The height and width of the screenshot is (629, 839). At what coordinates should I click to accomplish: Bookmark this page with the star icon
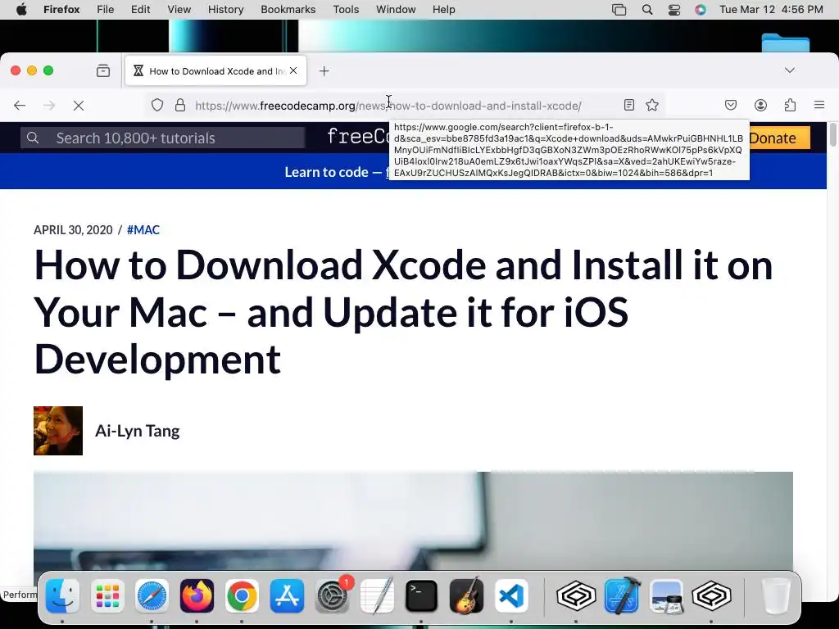651,106
